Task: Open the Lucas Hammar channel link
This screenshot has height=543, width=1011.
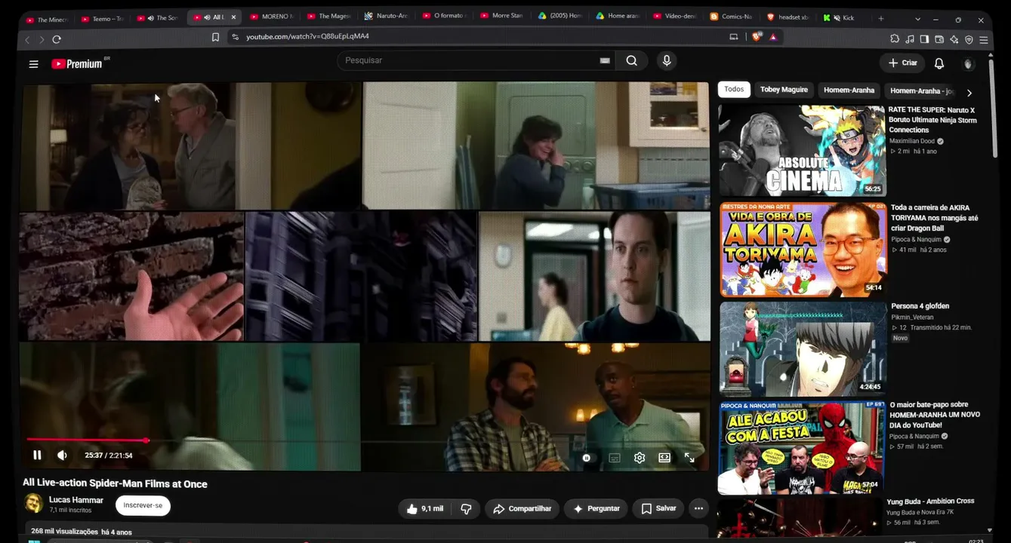Action: [x=76, y=500]
